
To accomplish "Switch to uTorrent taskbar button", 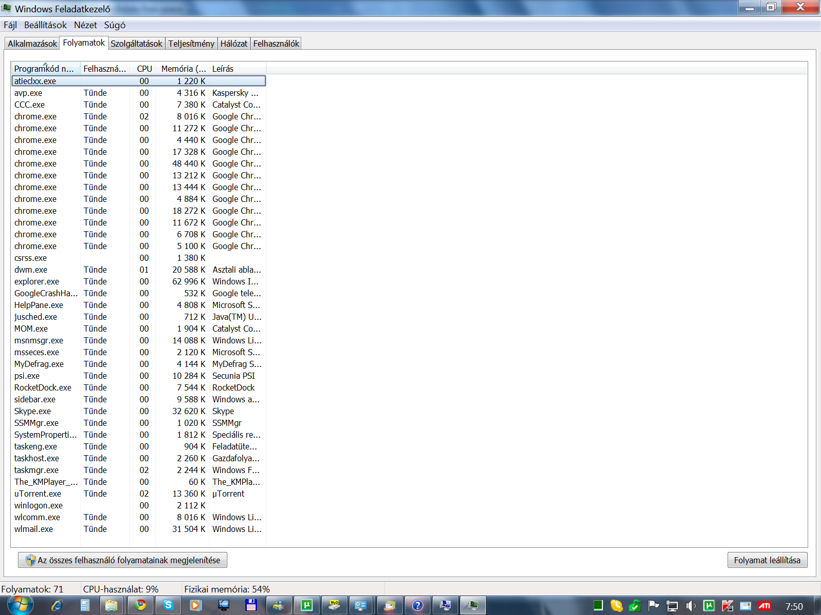I will click(x=306, y=605).
